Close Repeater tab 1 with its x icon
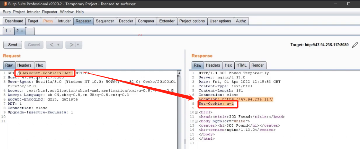 point(10,31)
